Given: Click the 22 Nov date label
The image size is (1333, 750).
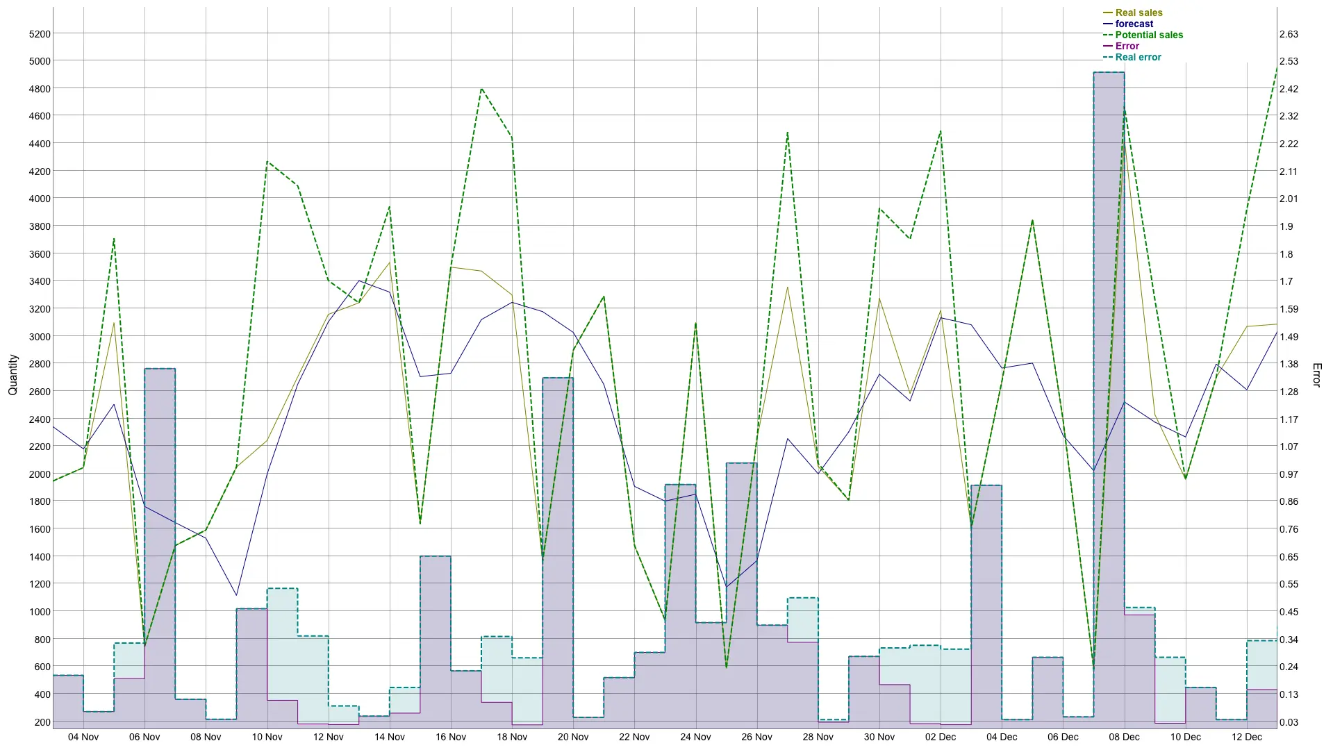Looking at the screenshot, I should tap(634, 737).
